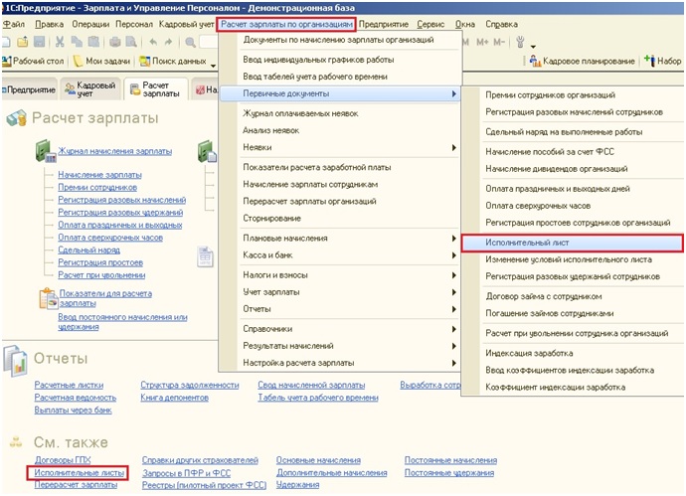Expand the dropdown arrow next to the wrench icon
Viewport: 686px width, 496px height.
click(x=533, y=46)
